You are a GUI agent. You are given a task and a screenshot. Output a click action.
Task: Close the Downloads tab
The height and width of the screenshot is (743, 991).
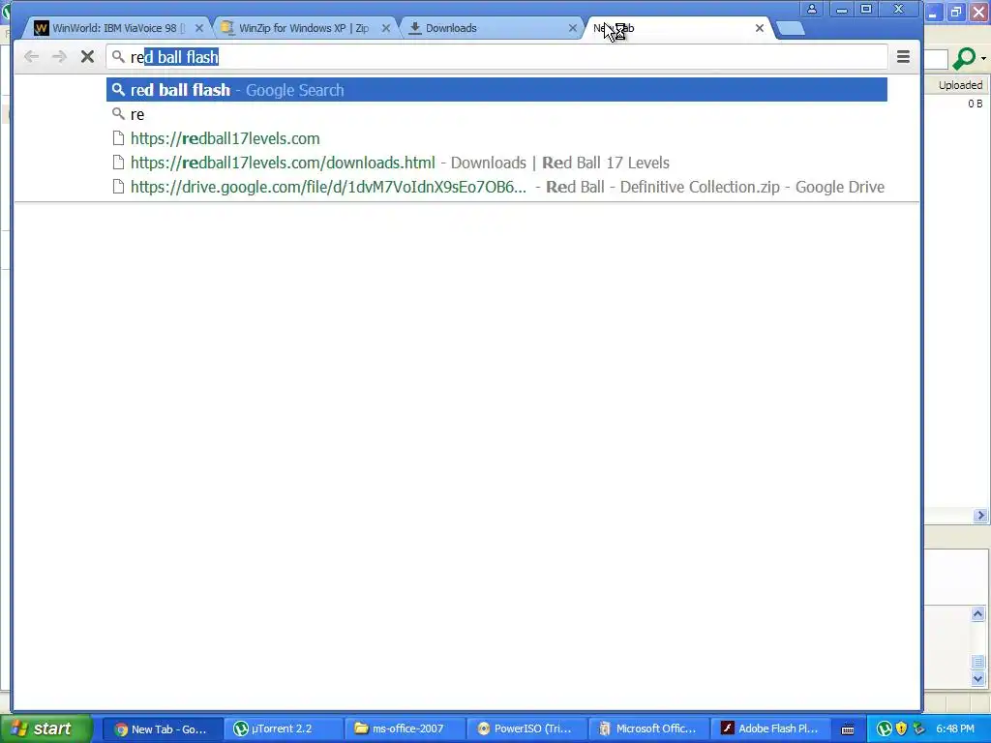(573, 28)
